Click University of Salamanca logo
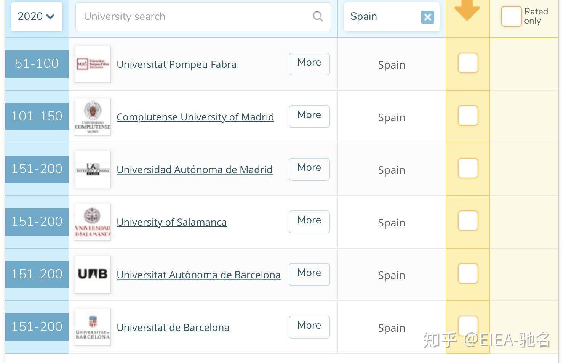Image resolution: width=566 pixels, height=363 pixels. click(93, 222)
